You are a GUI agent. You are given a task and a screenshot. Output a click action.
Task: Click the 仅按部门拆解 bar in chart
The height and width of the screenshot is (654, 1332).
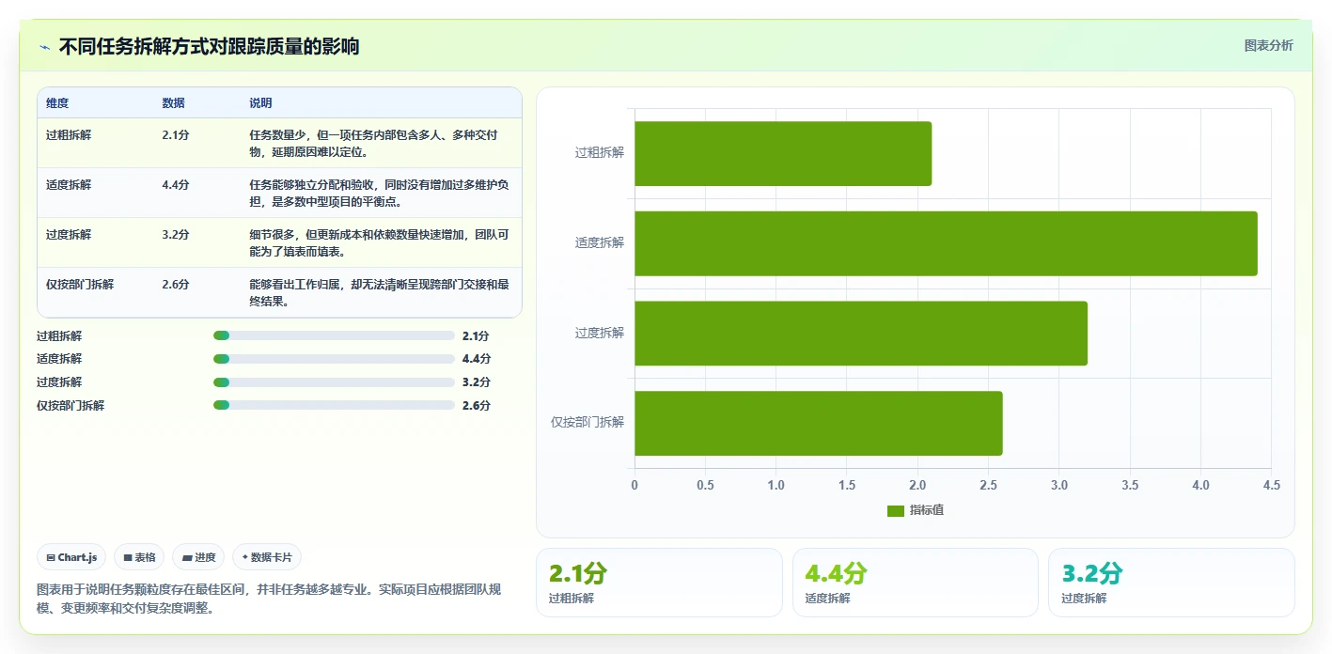819,423
